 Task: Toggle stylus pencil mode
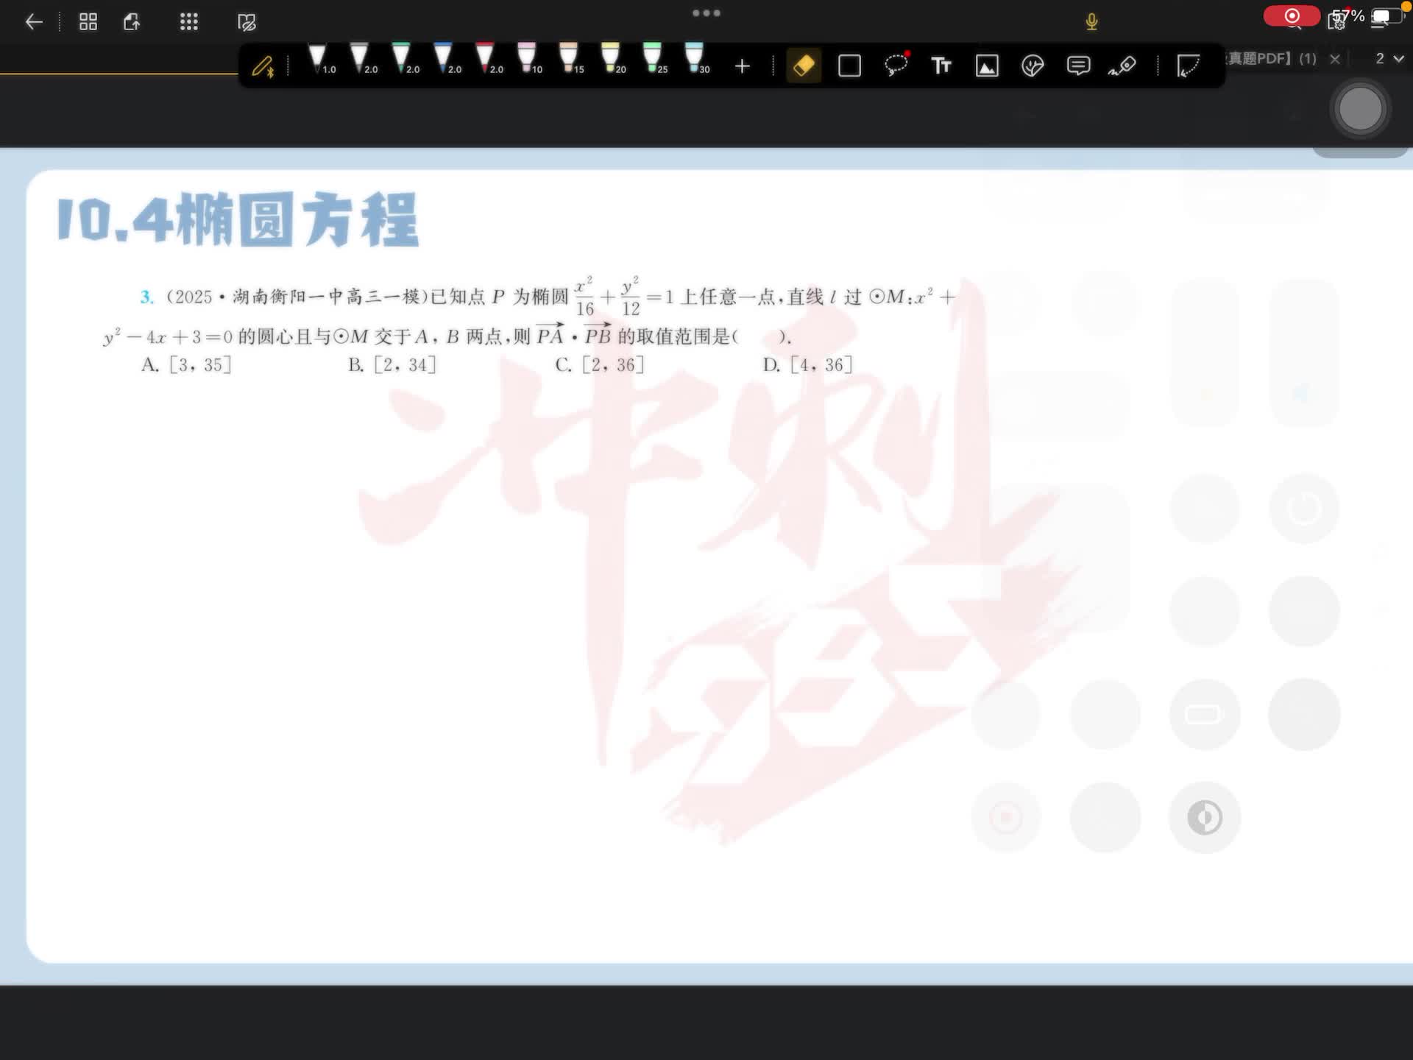coord(263,67)
